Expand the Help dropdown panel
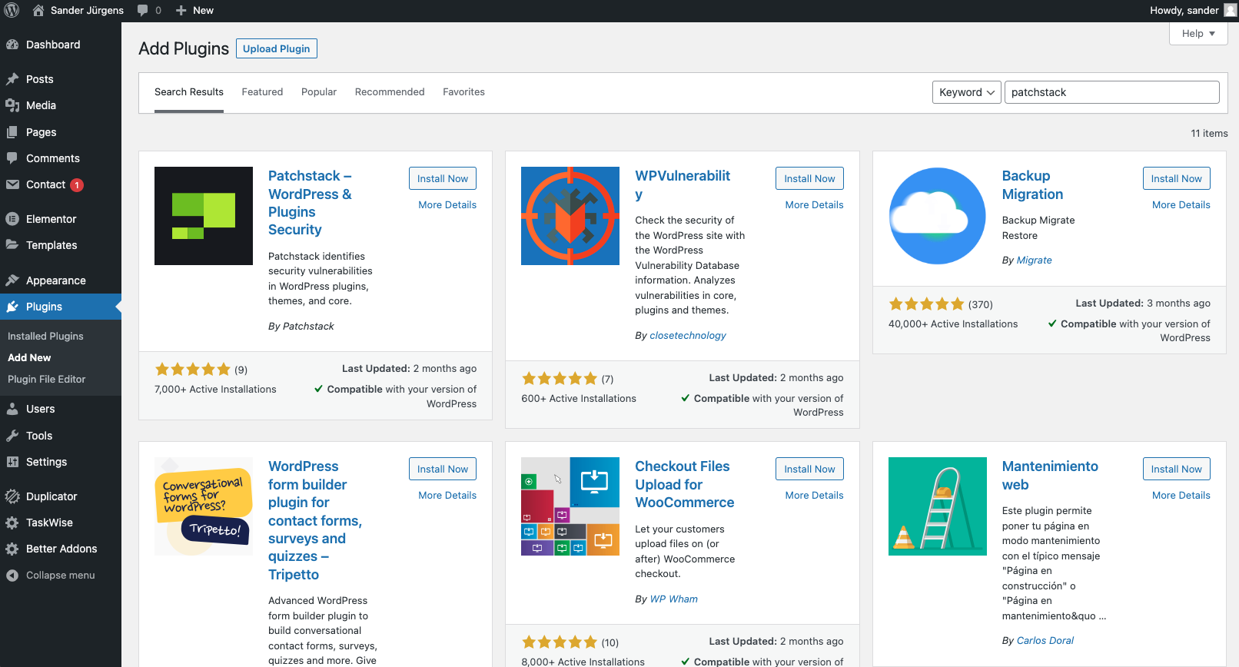Screen dimensions: 1239x667 point(1198,33)
